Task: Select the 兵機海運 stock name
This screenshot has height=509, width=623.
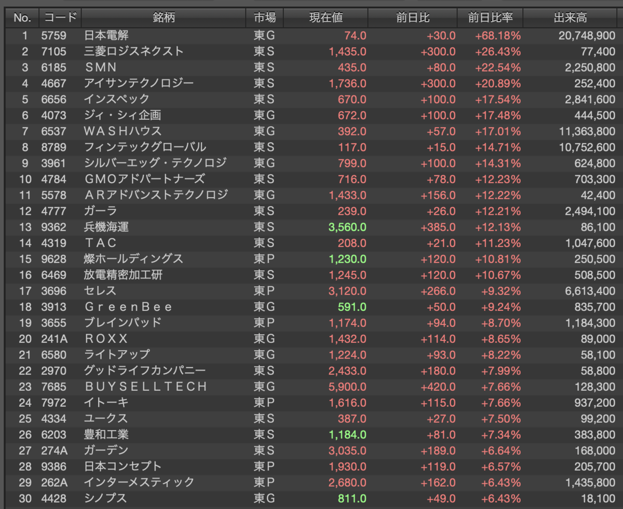Action: point(106,227)
